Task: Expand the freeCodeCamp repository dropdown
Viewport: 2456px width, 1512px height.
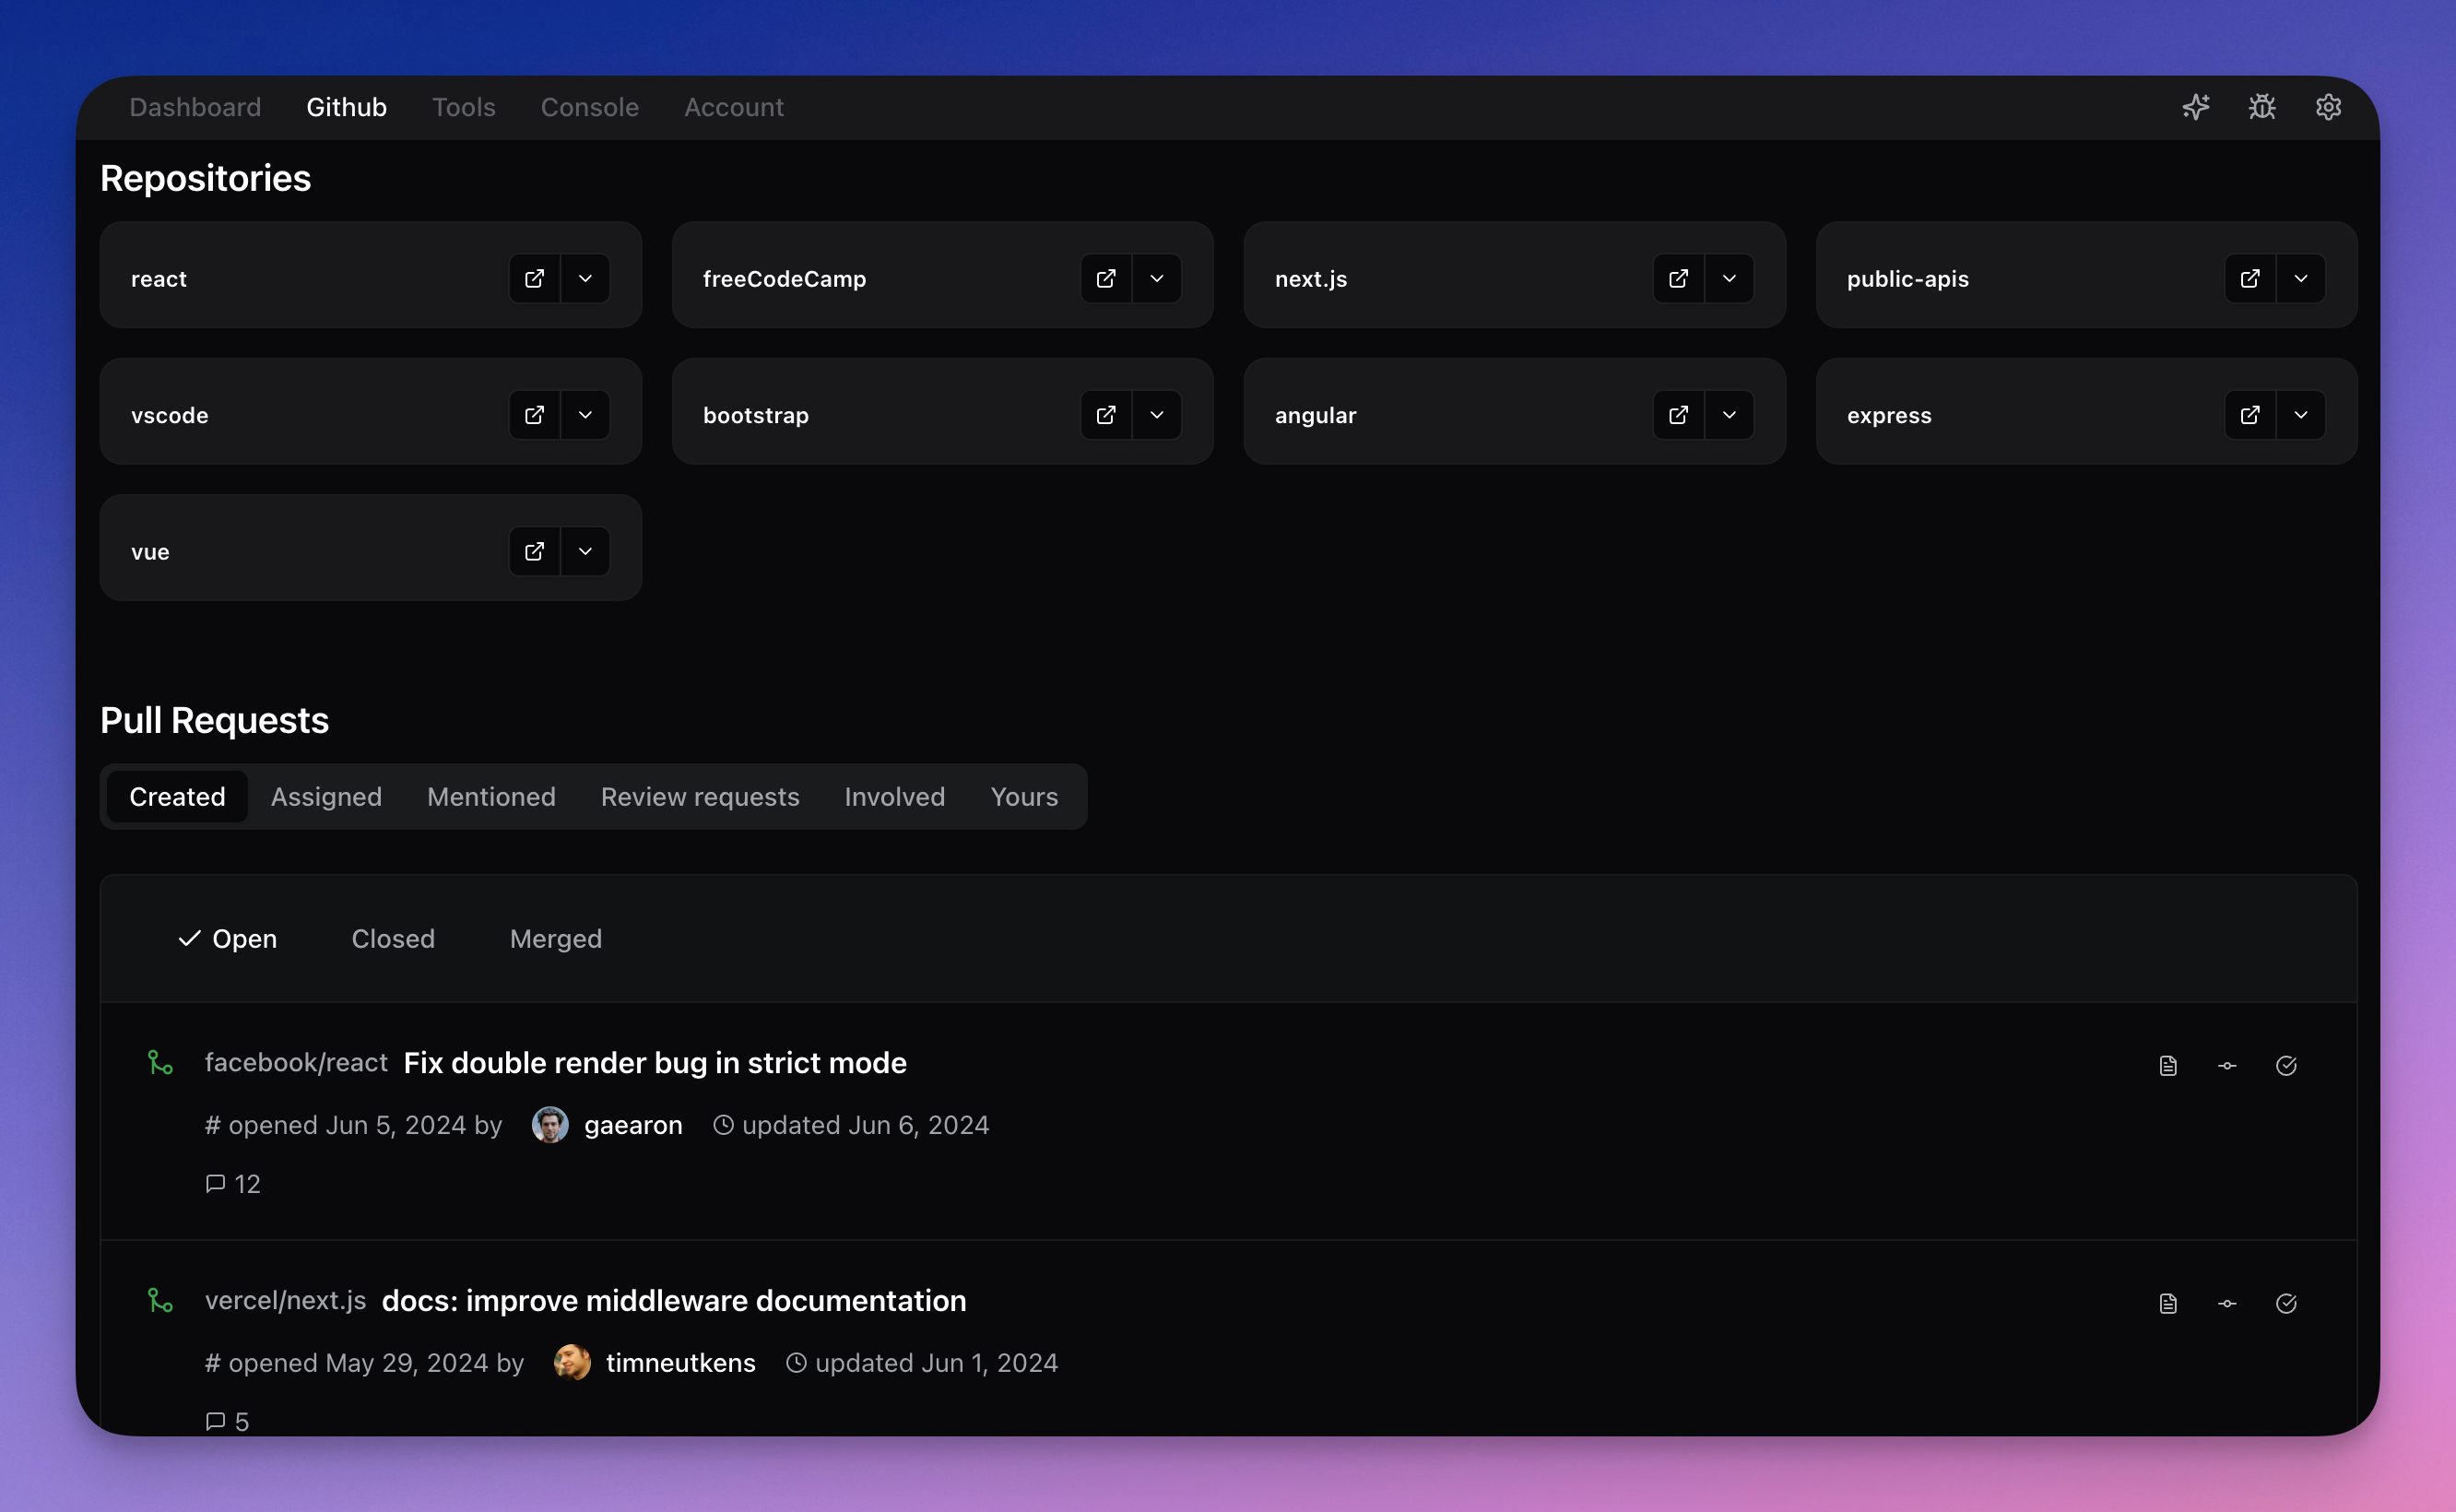Action: point(1157,278)
